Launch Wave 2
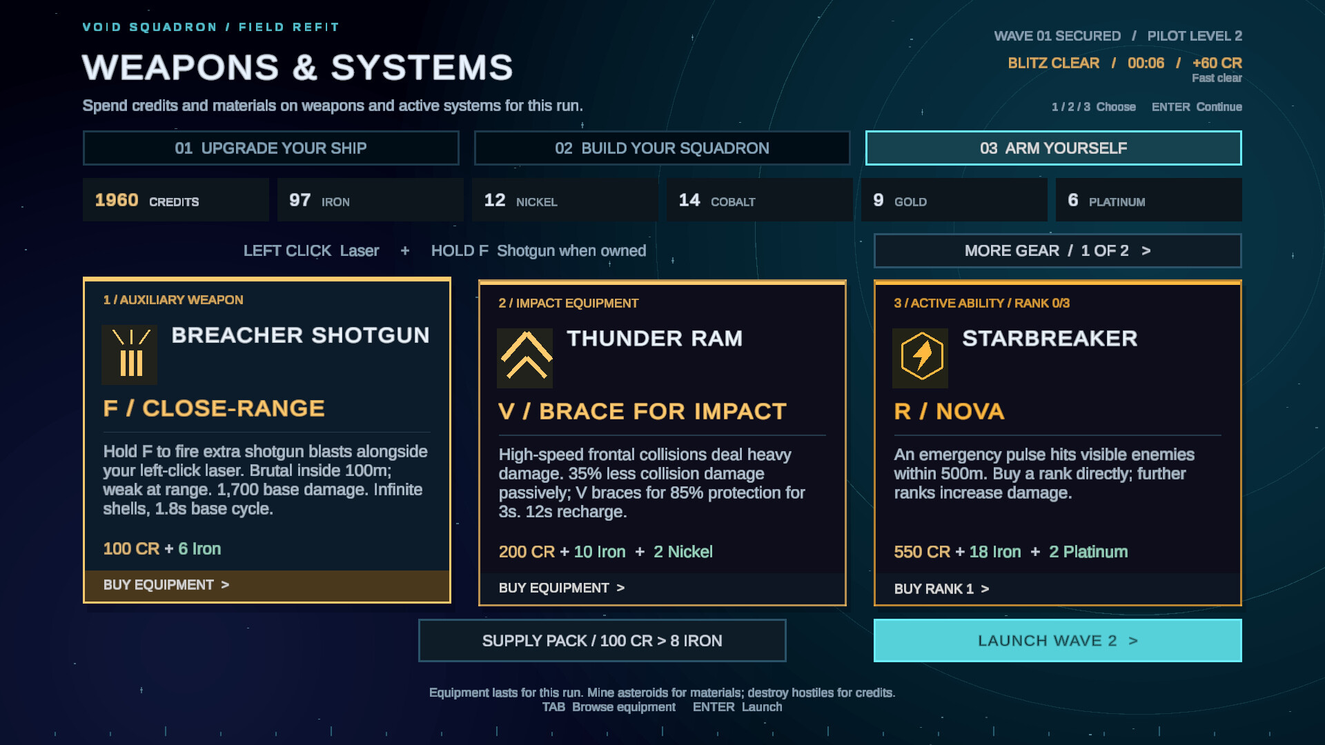The width and height of the screenshot is (1325, 745). click(x=1057, y=641)
